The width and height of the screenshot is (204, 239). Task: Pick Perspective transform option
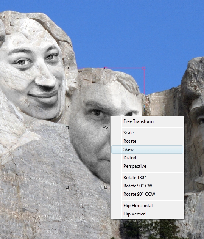147,166
